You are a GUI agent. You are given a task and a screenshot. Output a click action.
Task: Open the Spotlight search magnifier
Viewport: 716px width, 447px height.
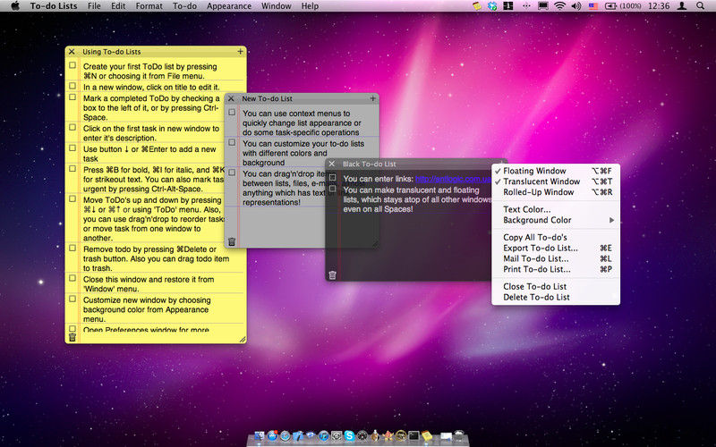pos(700,6)
